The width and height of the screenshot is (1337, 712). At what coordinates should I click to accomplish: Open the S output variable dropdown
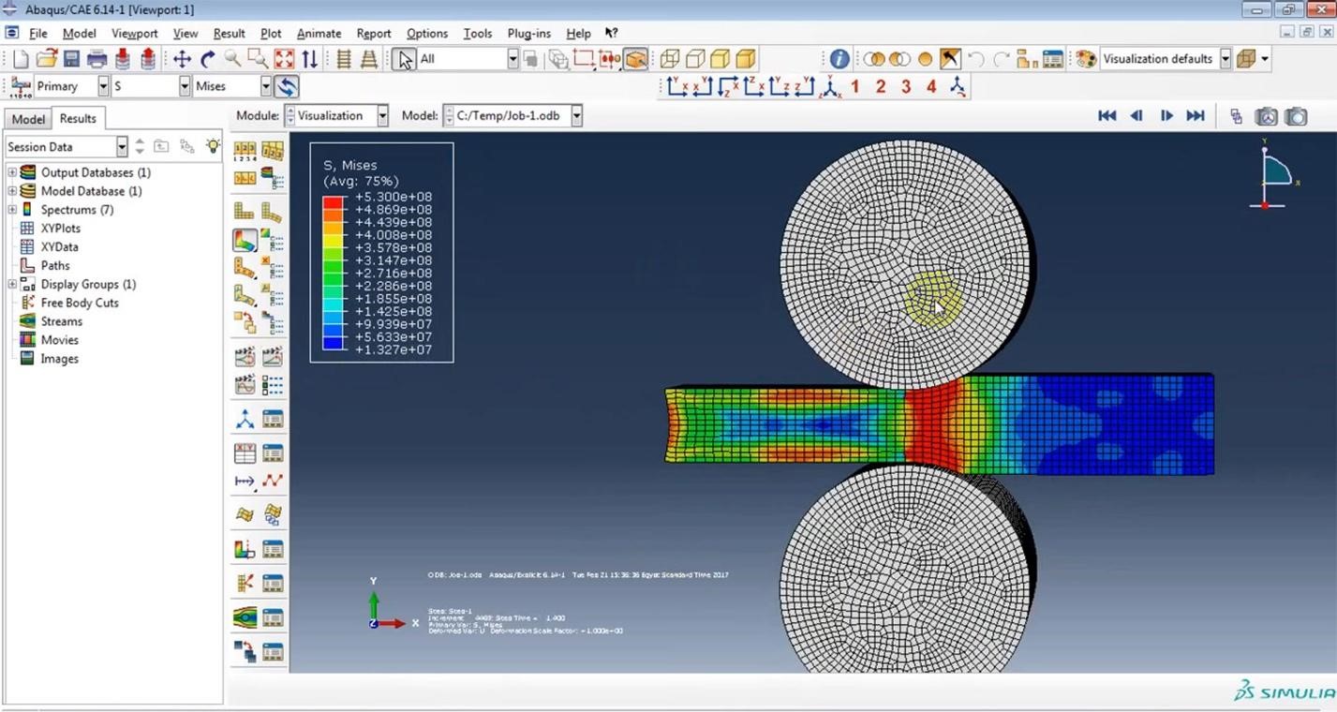pos(185,86)
